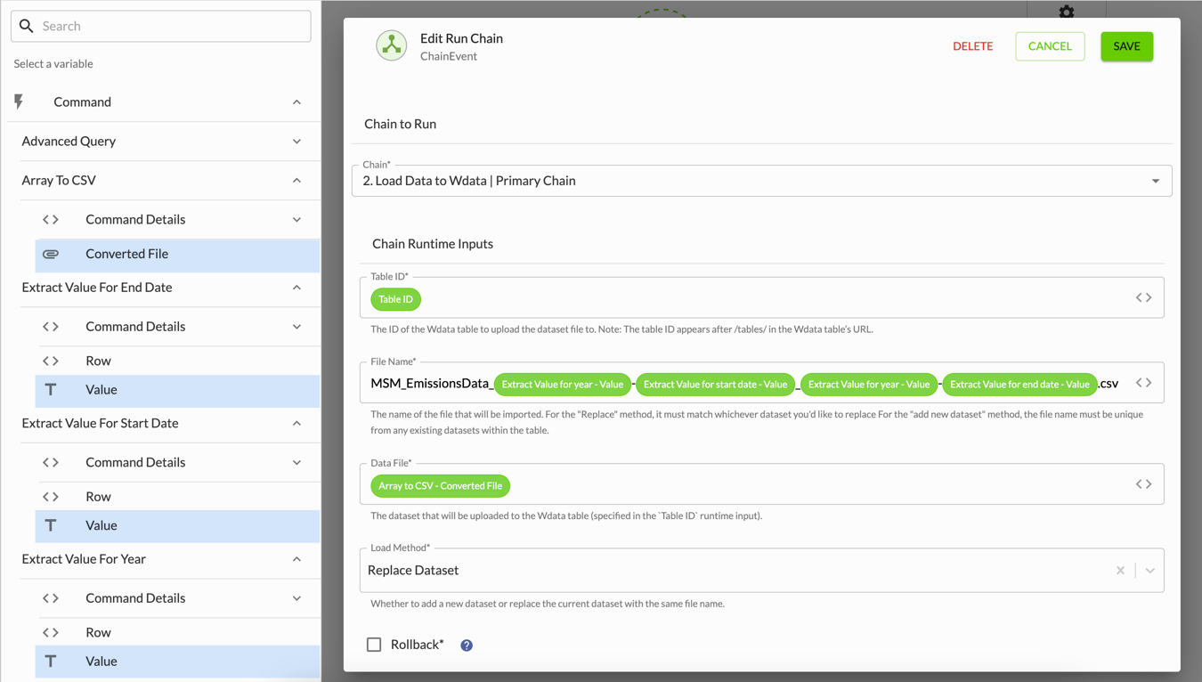
Task: Select Row under Extract Value For End Date
Action: pos(178,361)
